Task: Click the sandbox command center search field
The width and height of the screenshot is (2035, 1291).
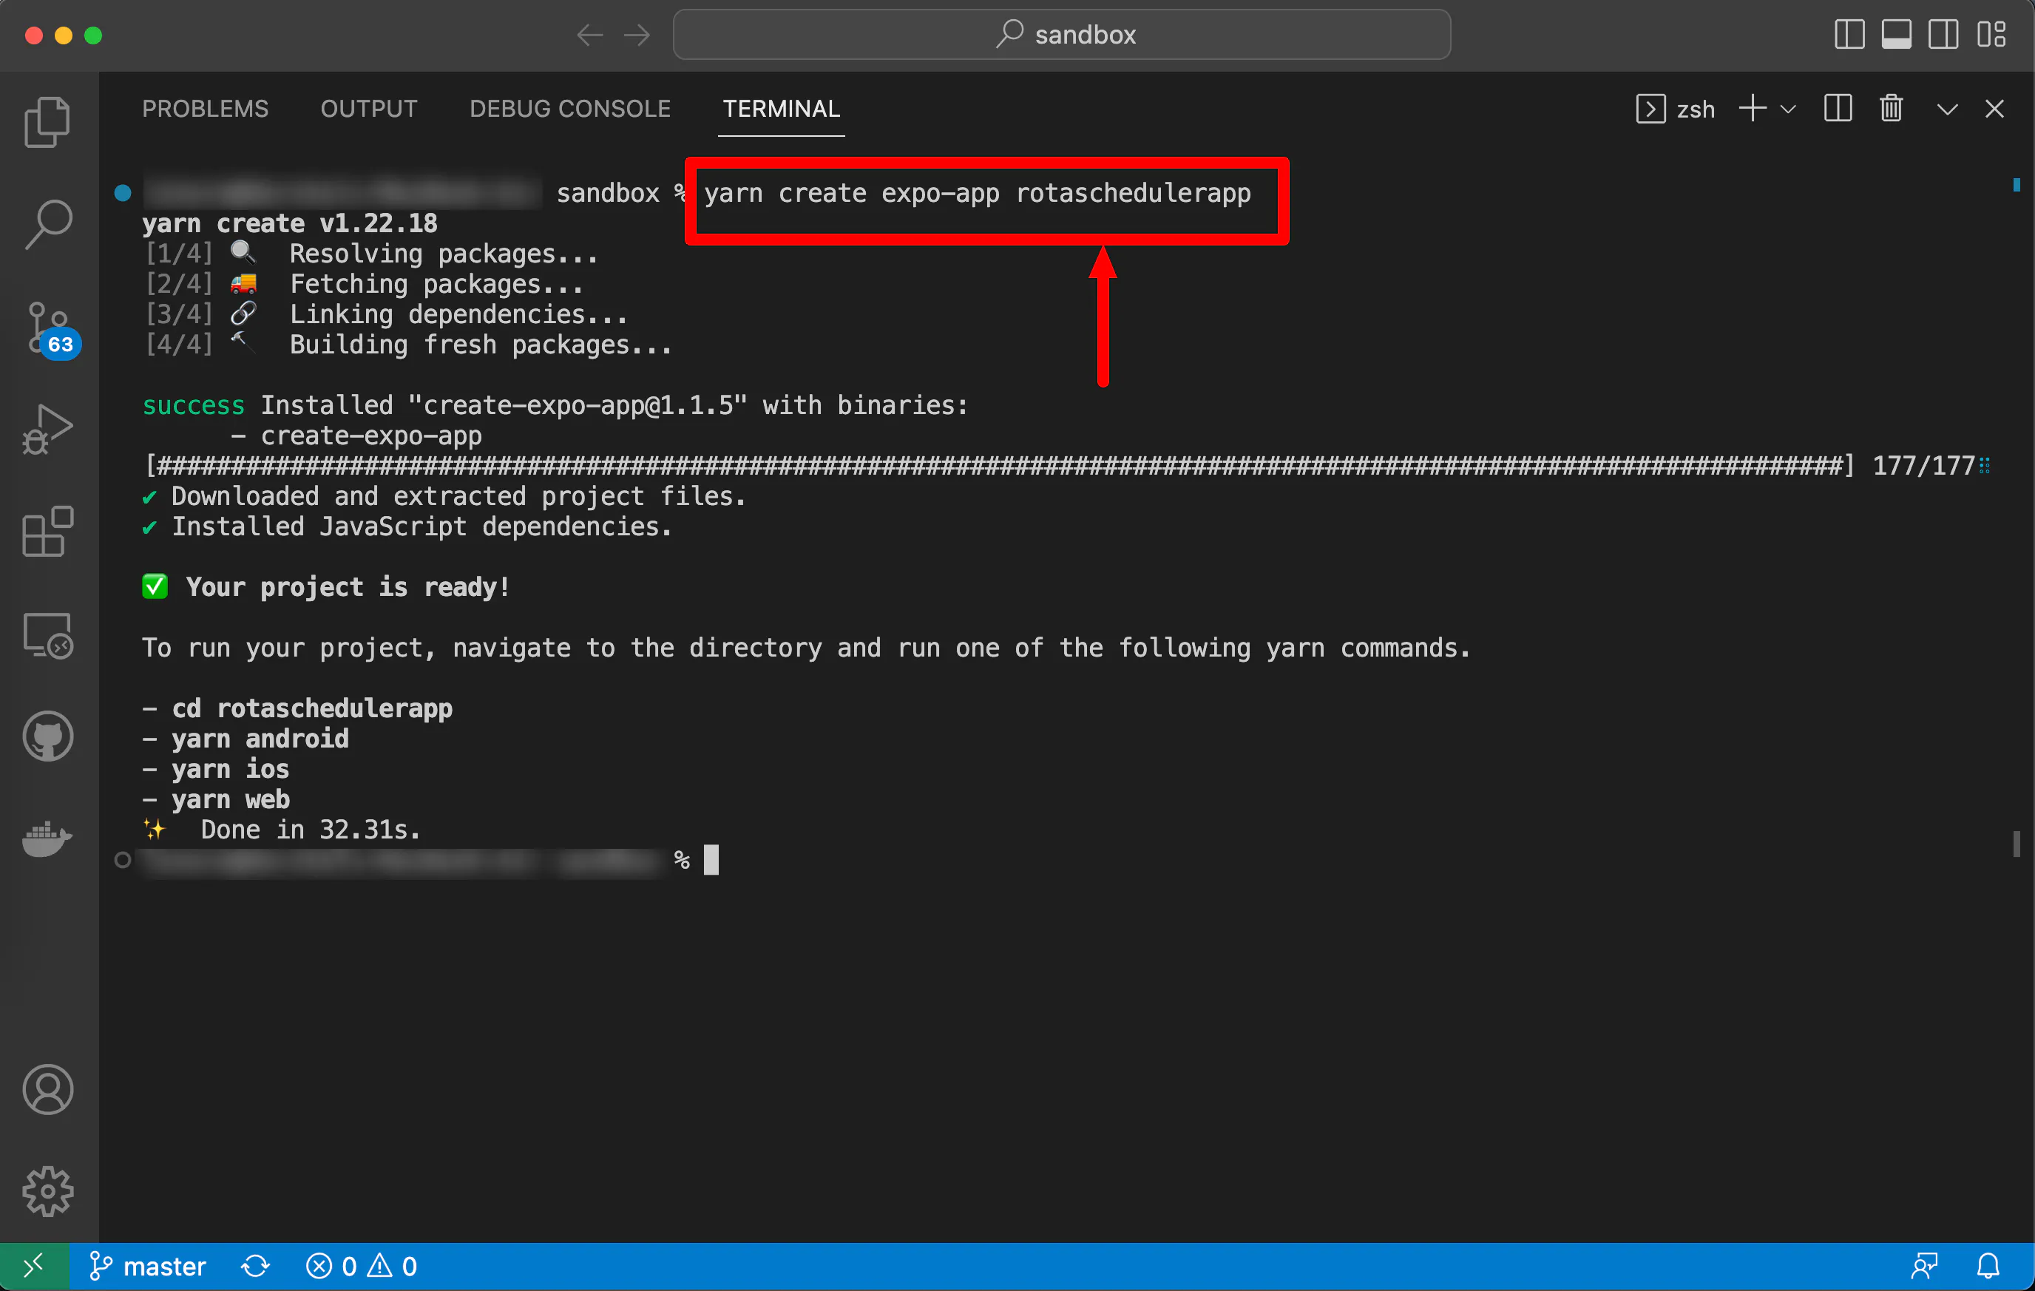Action: pos(1061,35)
